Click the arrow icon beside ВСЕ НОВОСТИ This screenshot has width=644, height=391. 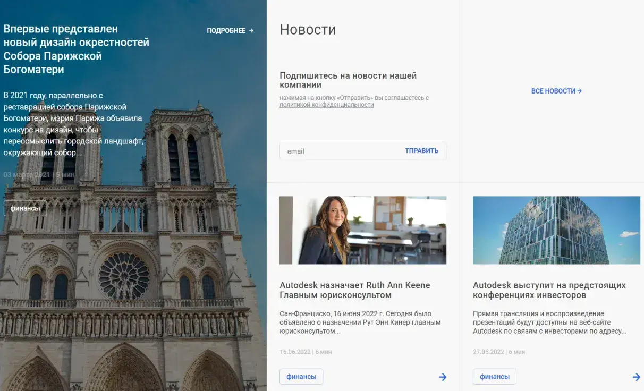click(x=579, y=91)
